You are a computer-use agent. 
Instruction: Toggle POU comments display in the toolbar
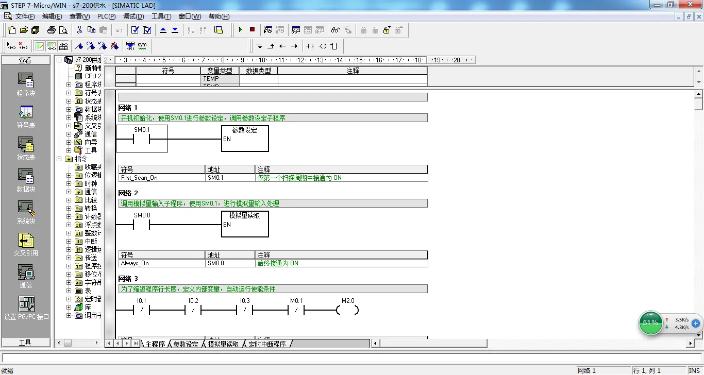(40, 46)
